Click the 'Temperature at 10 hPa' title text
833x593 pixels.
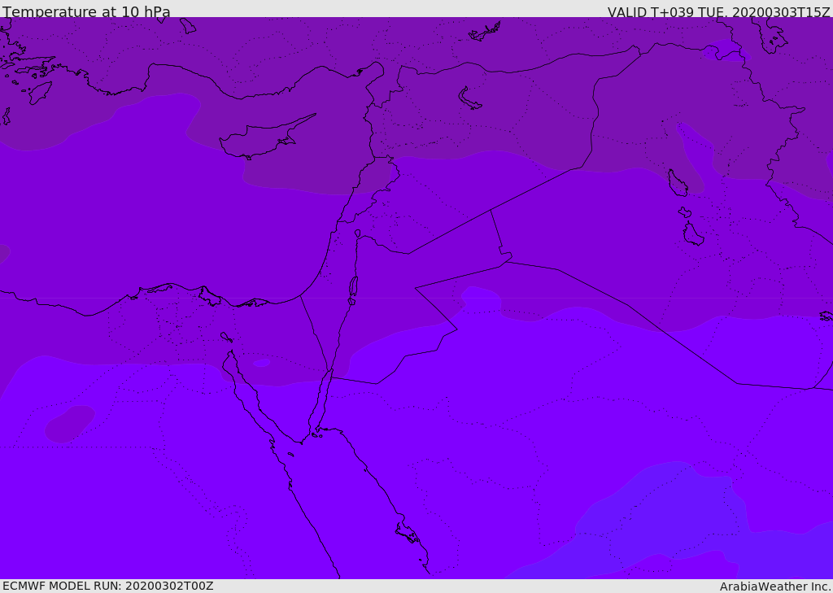tap(86, 11)
